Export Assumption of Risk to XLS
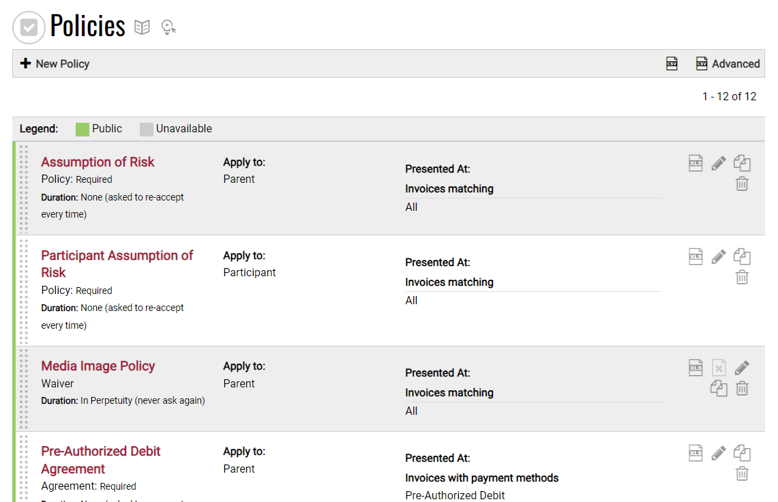This screenshot has height=502, width=778. pos(695,163)
